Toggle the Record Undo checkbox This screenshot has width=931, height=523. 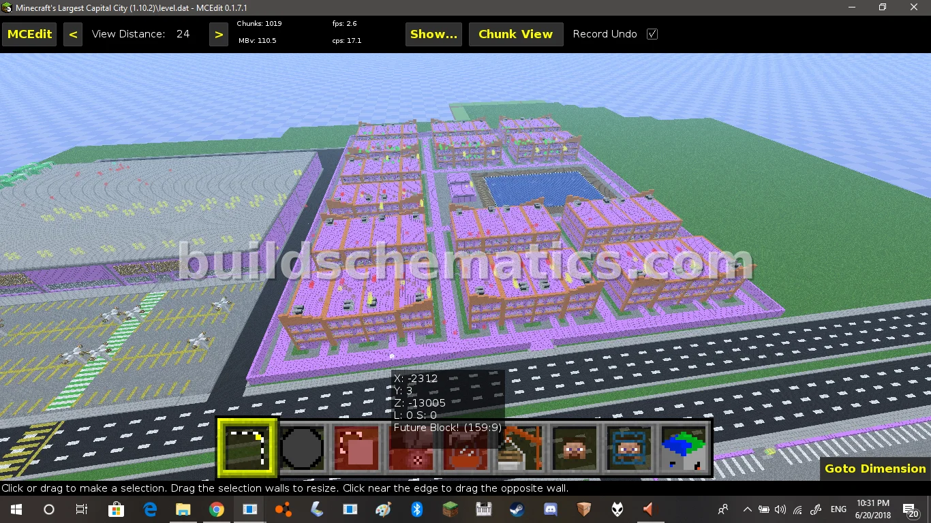[x=652, y=34]
